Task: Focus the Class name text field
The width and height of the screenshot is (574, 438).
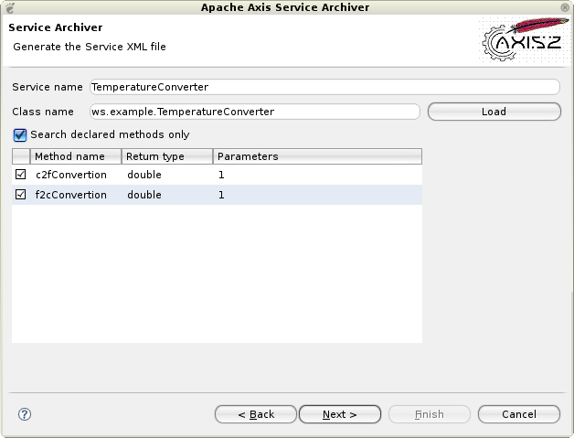Action: tap(255, 112)
